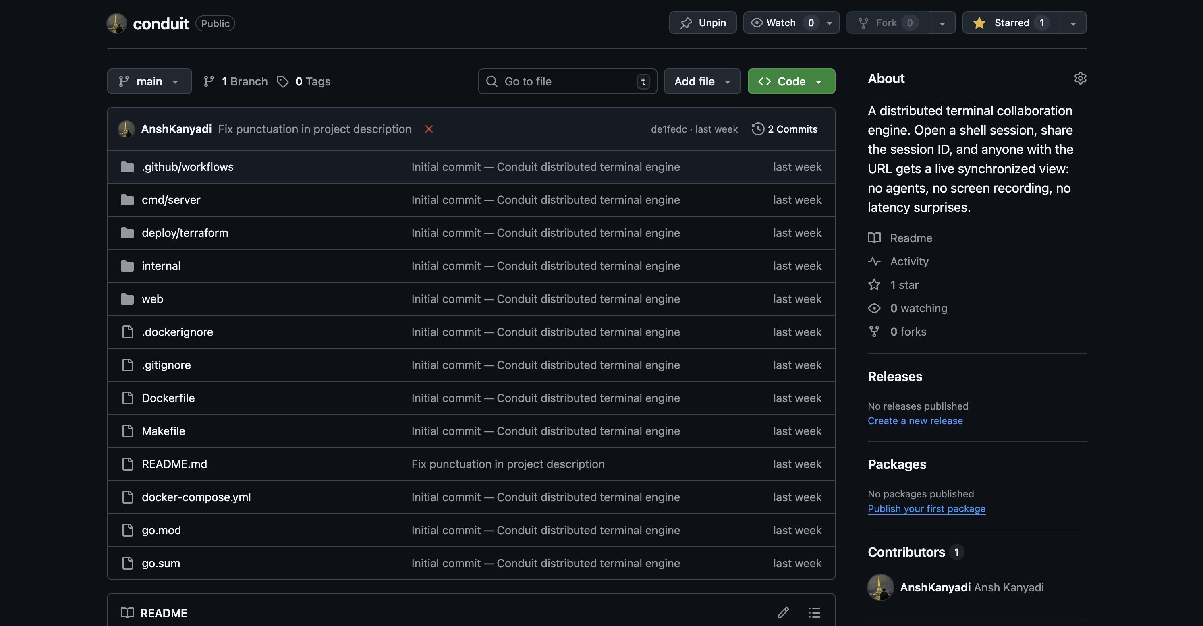Open the star lists dropdown arrow
The width and height of the screenshot is (1203, 626).
pos(1073,23)
